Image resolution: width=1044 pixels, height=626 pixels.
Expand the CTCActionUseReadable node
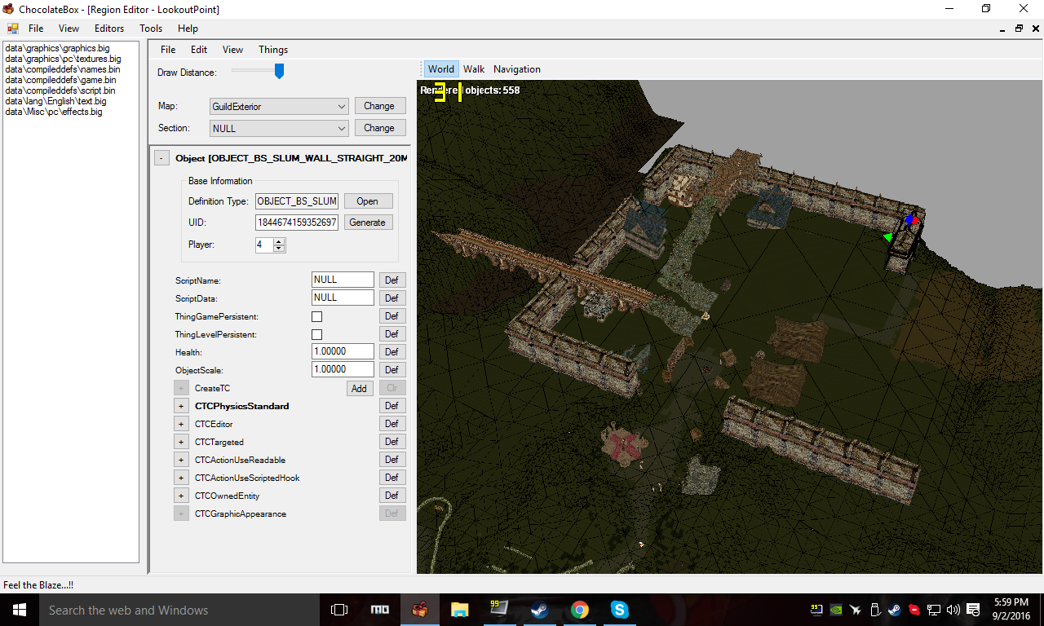point(181,460)
